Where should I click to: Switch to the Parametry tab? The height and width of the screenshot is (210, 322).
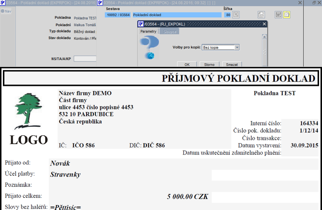tap(148, 32)
